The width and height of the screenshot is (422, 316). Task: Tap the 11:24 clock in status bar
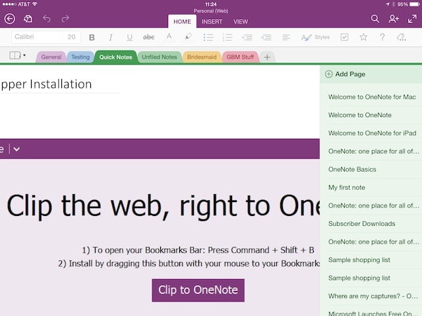coord(211,4)
